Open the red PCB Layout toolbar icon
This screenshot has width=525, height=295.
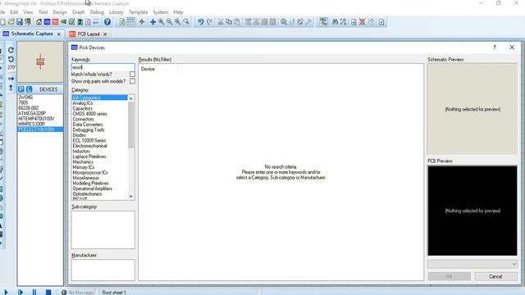55,22
